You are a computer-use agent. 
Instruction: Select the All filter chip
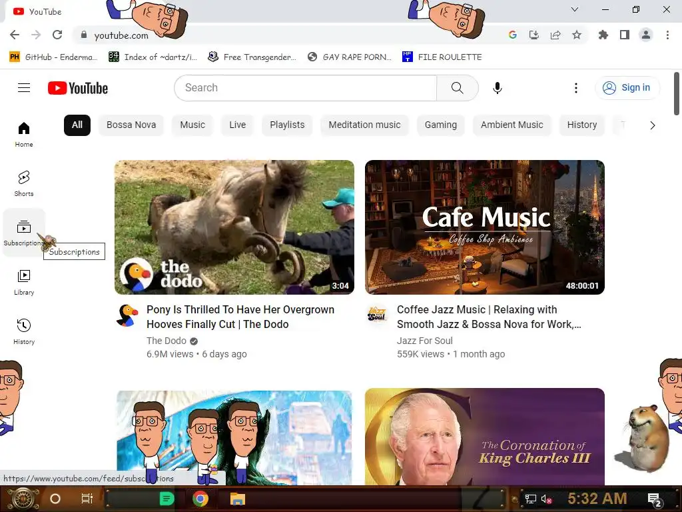coord(77,125)
